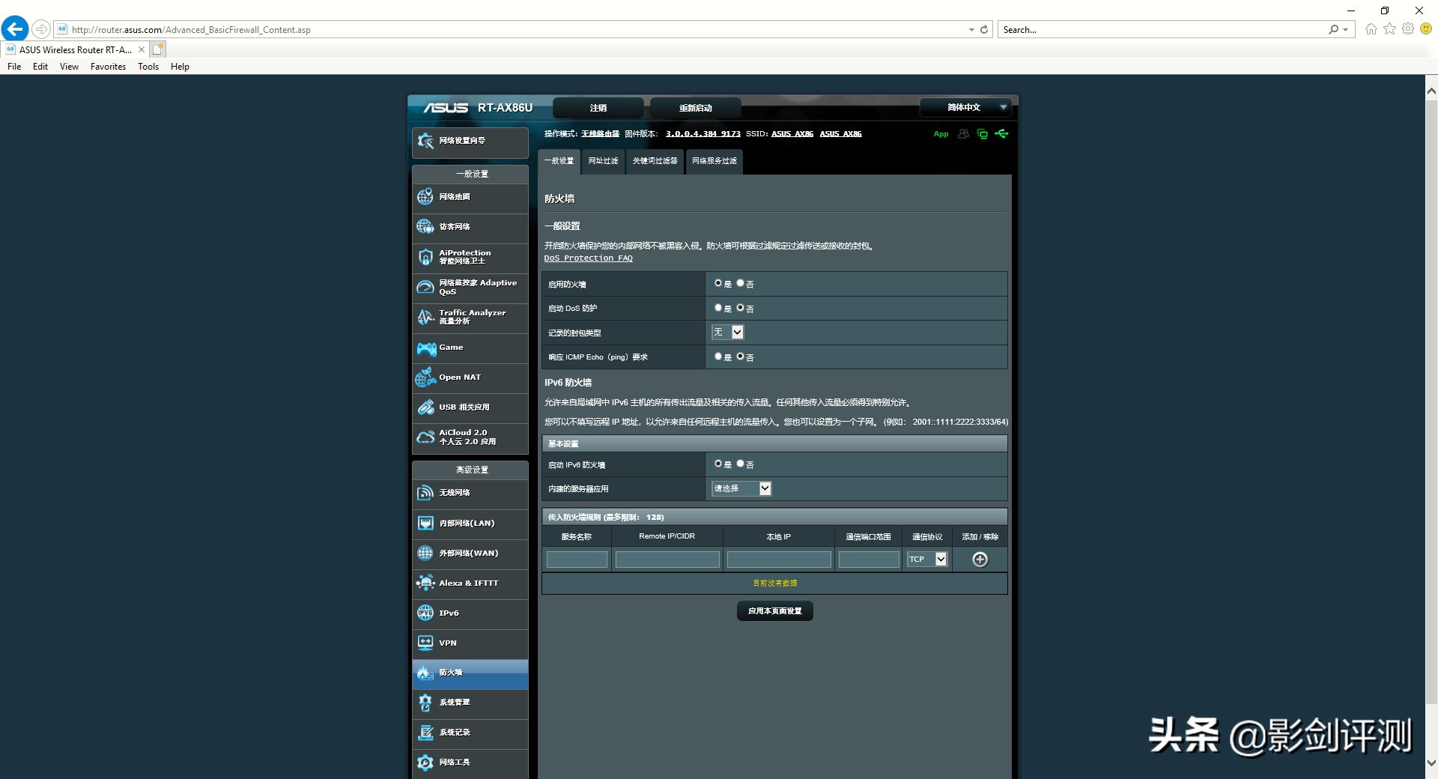Switch to Network Services Filter (网络服务过滤) tab

[715, 161]
